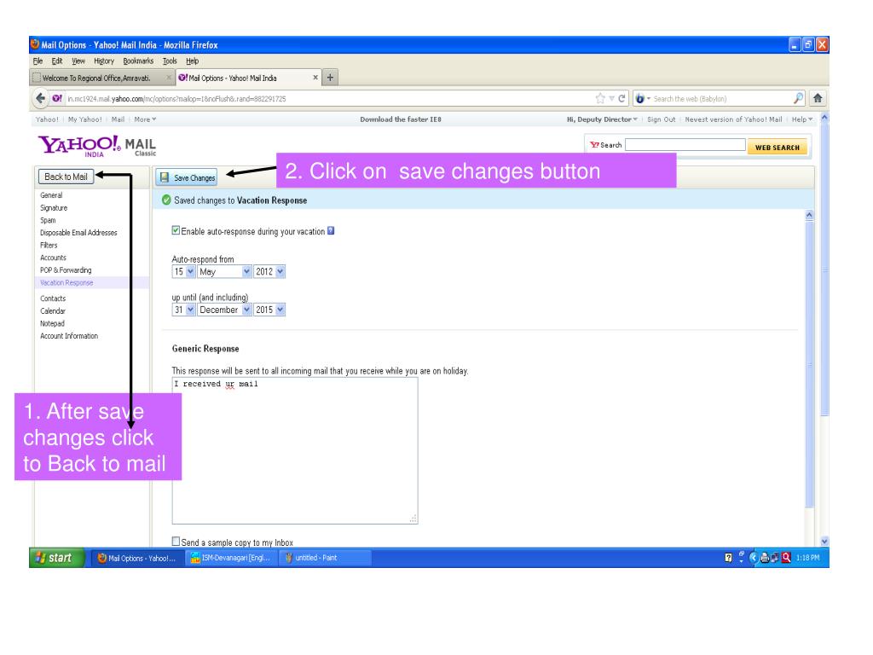
Task: Open the search engine selector icon
Action: point(643,99)
